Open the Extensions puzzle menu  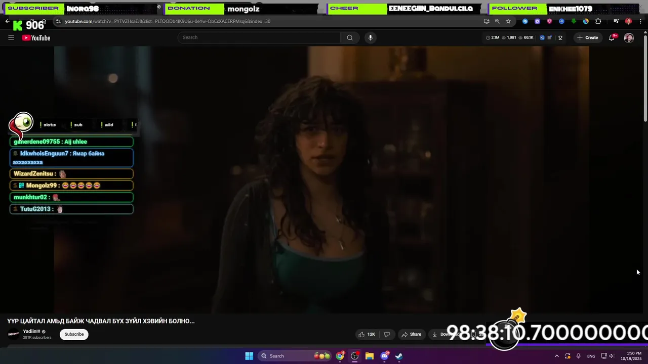(598, 21)
